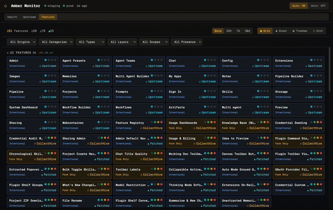Click the Upstream triangle icon on Webcontainer card
The image size is (333, 210).
coord(93,128)
